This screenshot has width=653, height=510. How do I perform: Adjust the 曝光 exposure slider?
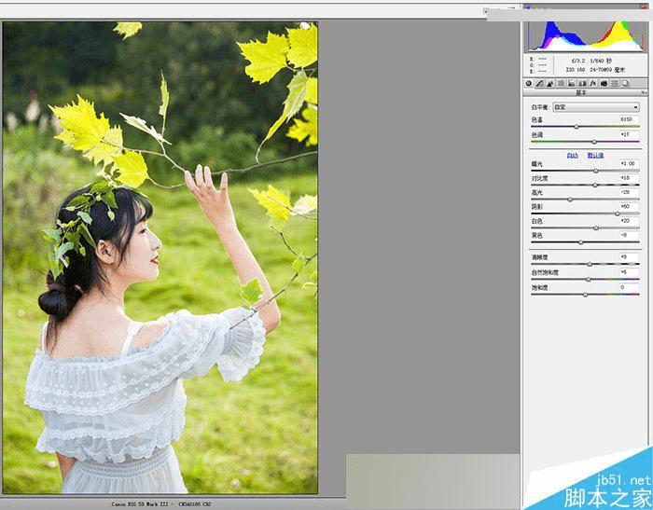point(585,171)
